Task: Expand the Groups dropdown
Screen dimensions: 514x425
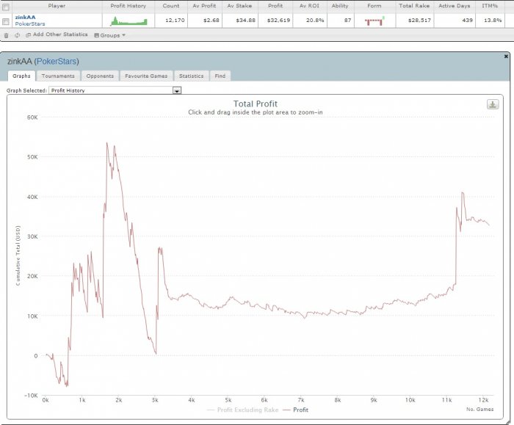Action: (110, 35)
